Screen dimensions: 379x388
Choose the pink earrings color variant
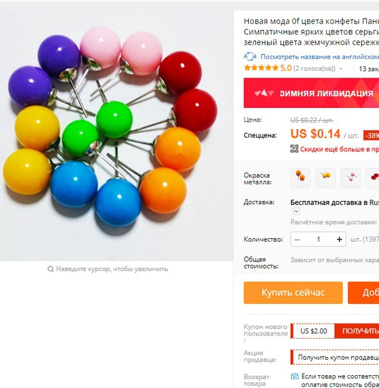pos(351,178)
